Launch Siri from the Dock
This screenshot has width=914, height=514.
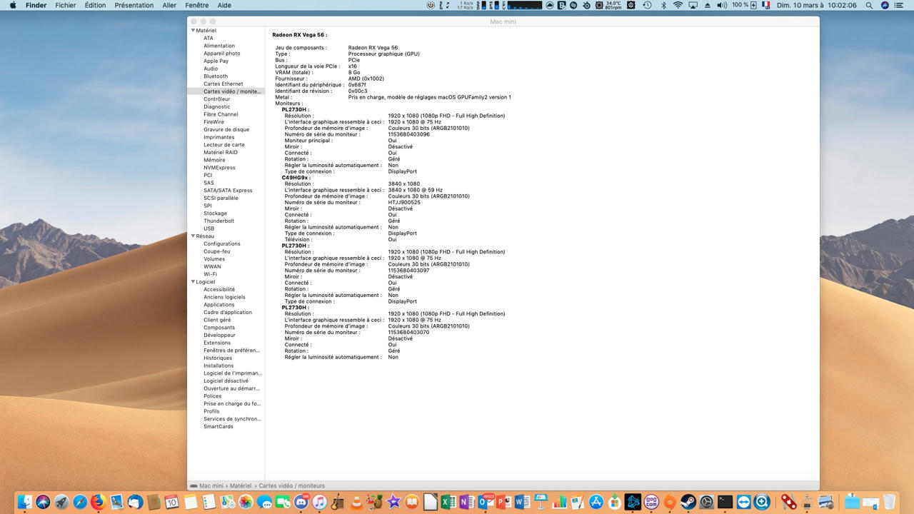pos(43,502)
